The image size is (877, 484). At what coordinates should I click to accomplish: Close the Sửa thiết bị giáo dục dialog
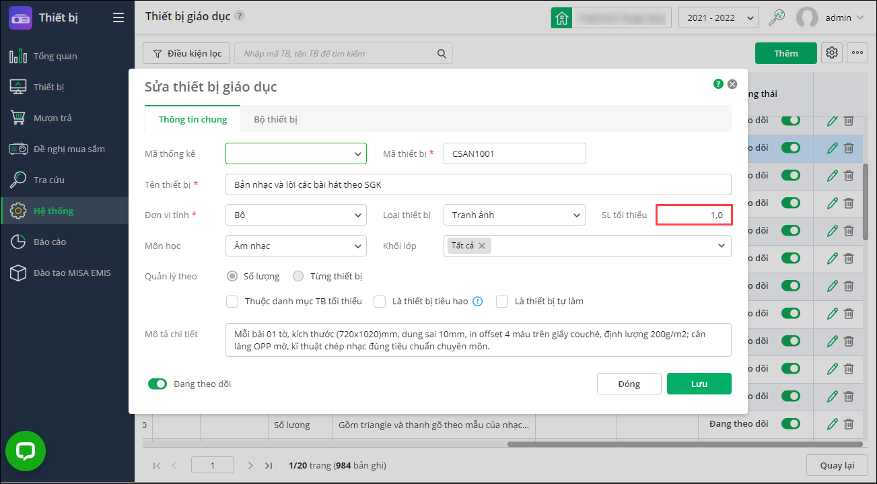(732, 84)
